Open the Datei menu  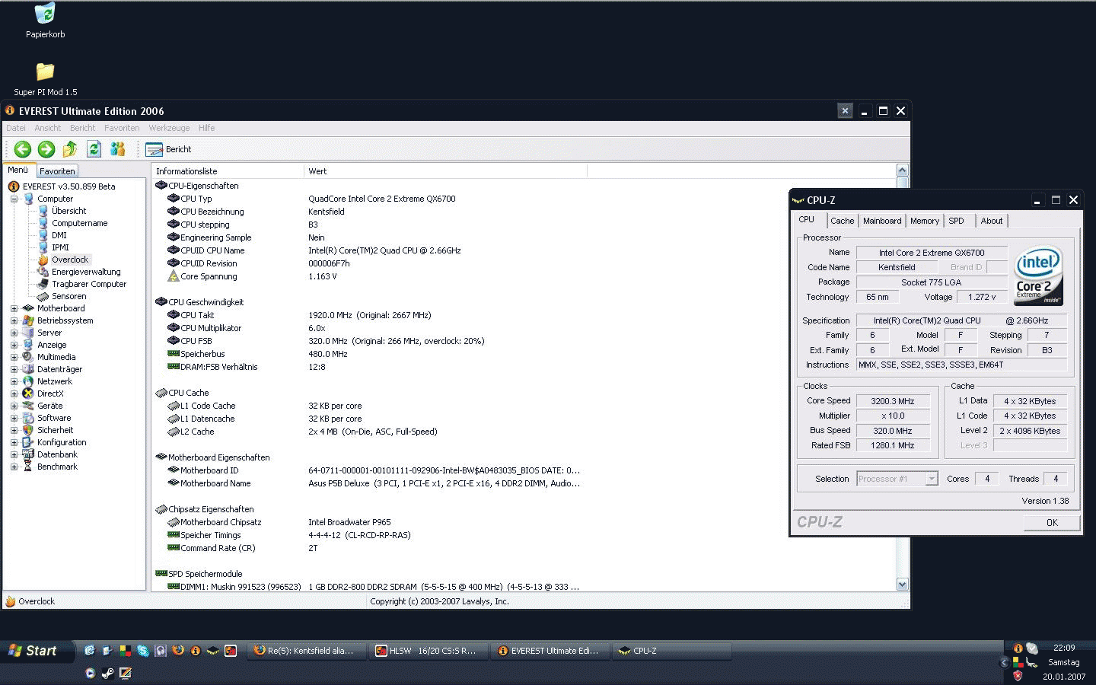(16, 128)
